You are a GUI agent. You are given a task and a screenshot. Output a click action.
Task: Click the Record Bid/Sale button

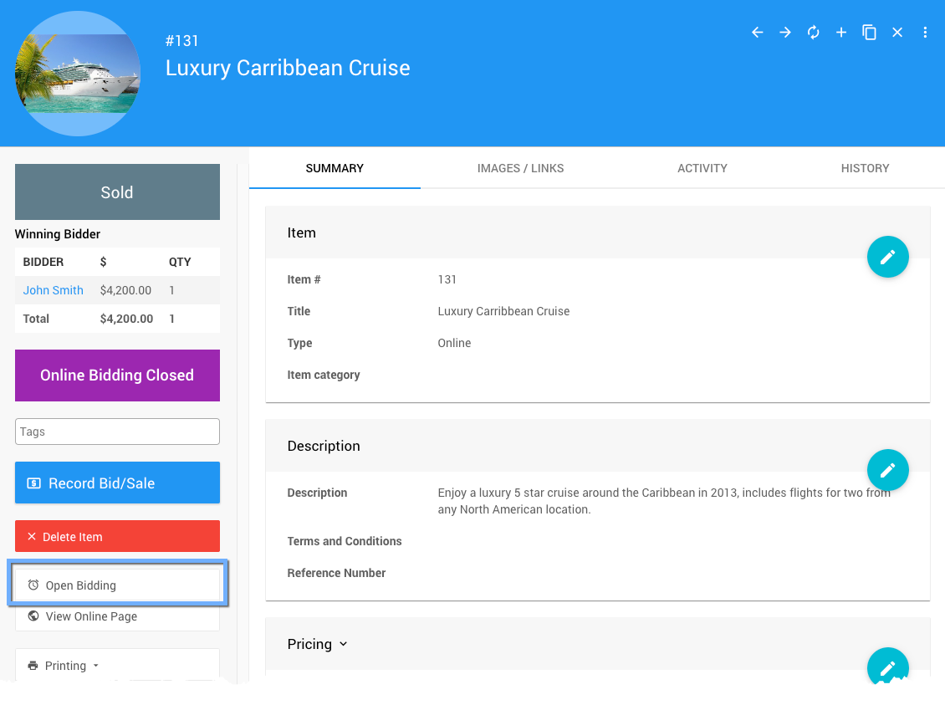click(117, 483)
